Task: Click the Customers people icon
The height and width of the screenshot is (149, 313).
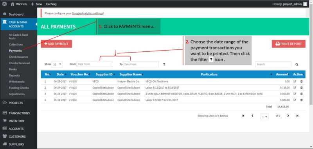Action: 5,136
